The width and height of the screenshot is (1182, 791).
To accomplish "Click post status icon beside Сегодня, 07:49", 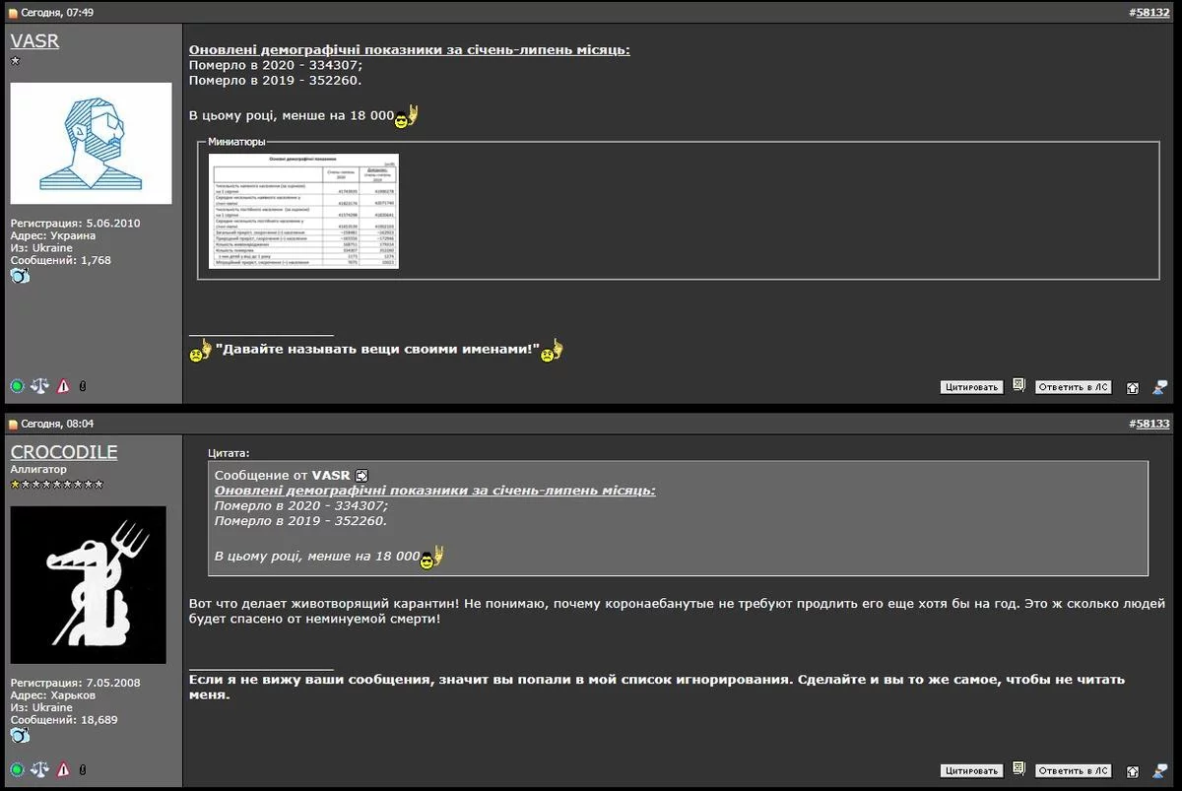I will coord(14,14).
